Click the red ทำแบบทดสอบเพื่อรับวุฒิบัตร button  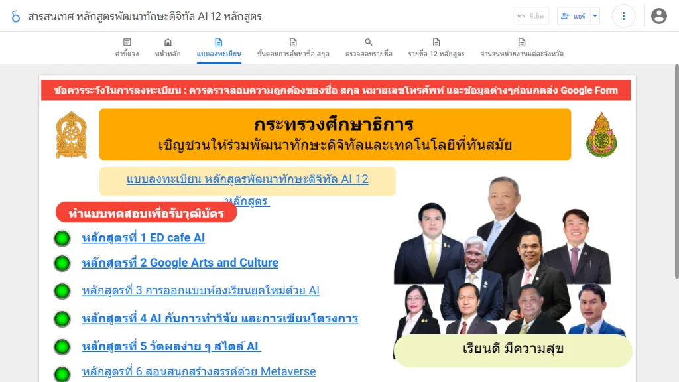click(x=147, y=213)
